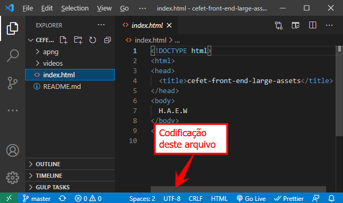Checkout a branch via master indicator
Viewport: 343px width, 203px height.
(x=36, y=198)
